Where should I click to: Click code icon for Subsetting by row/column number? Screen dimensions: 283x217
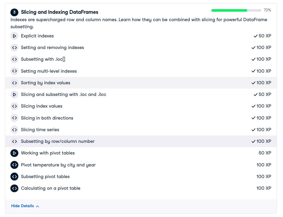pyautogui.click(x=14, y=141)
